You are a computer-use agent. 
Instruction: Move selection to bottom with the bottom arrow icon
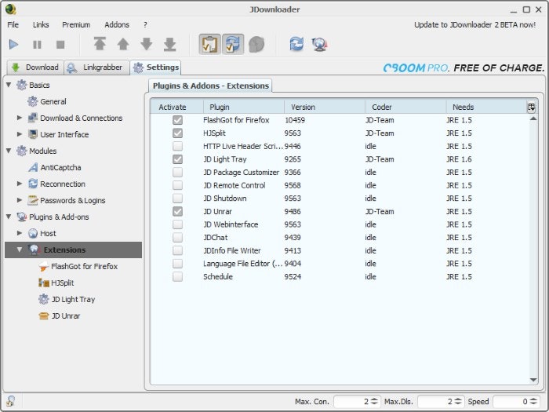[x=170, y=44]
